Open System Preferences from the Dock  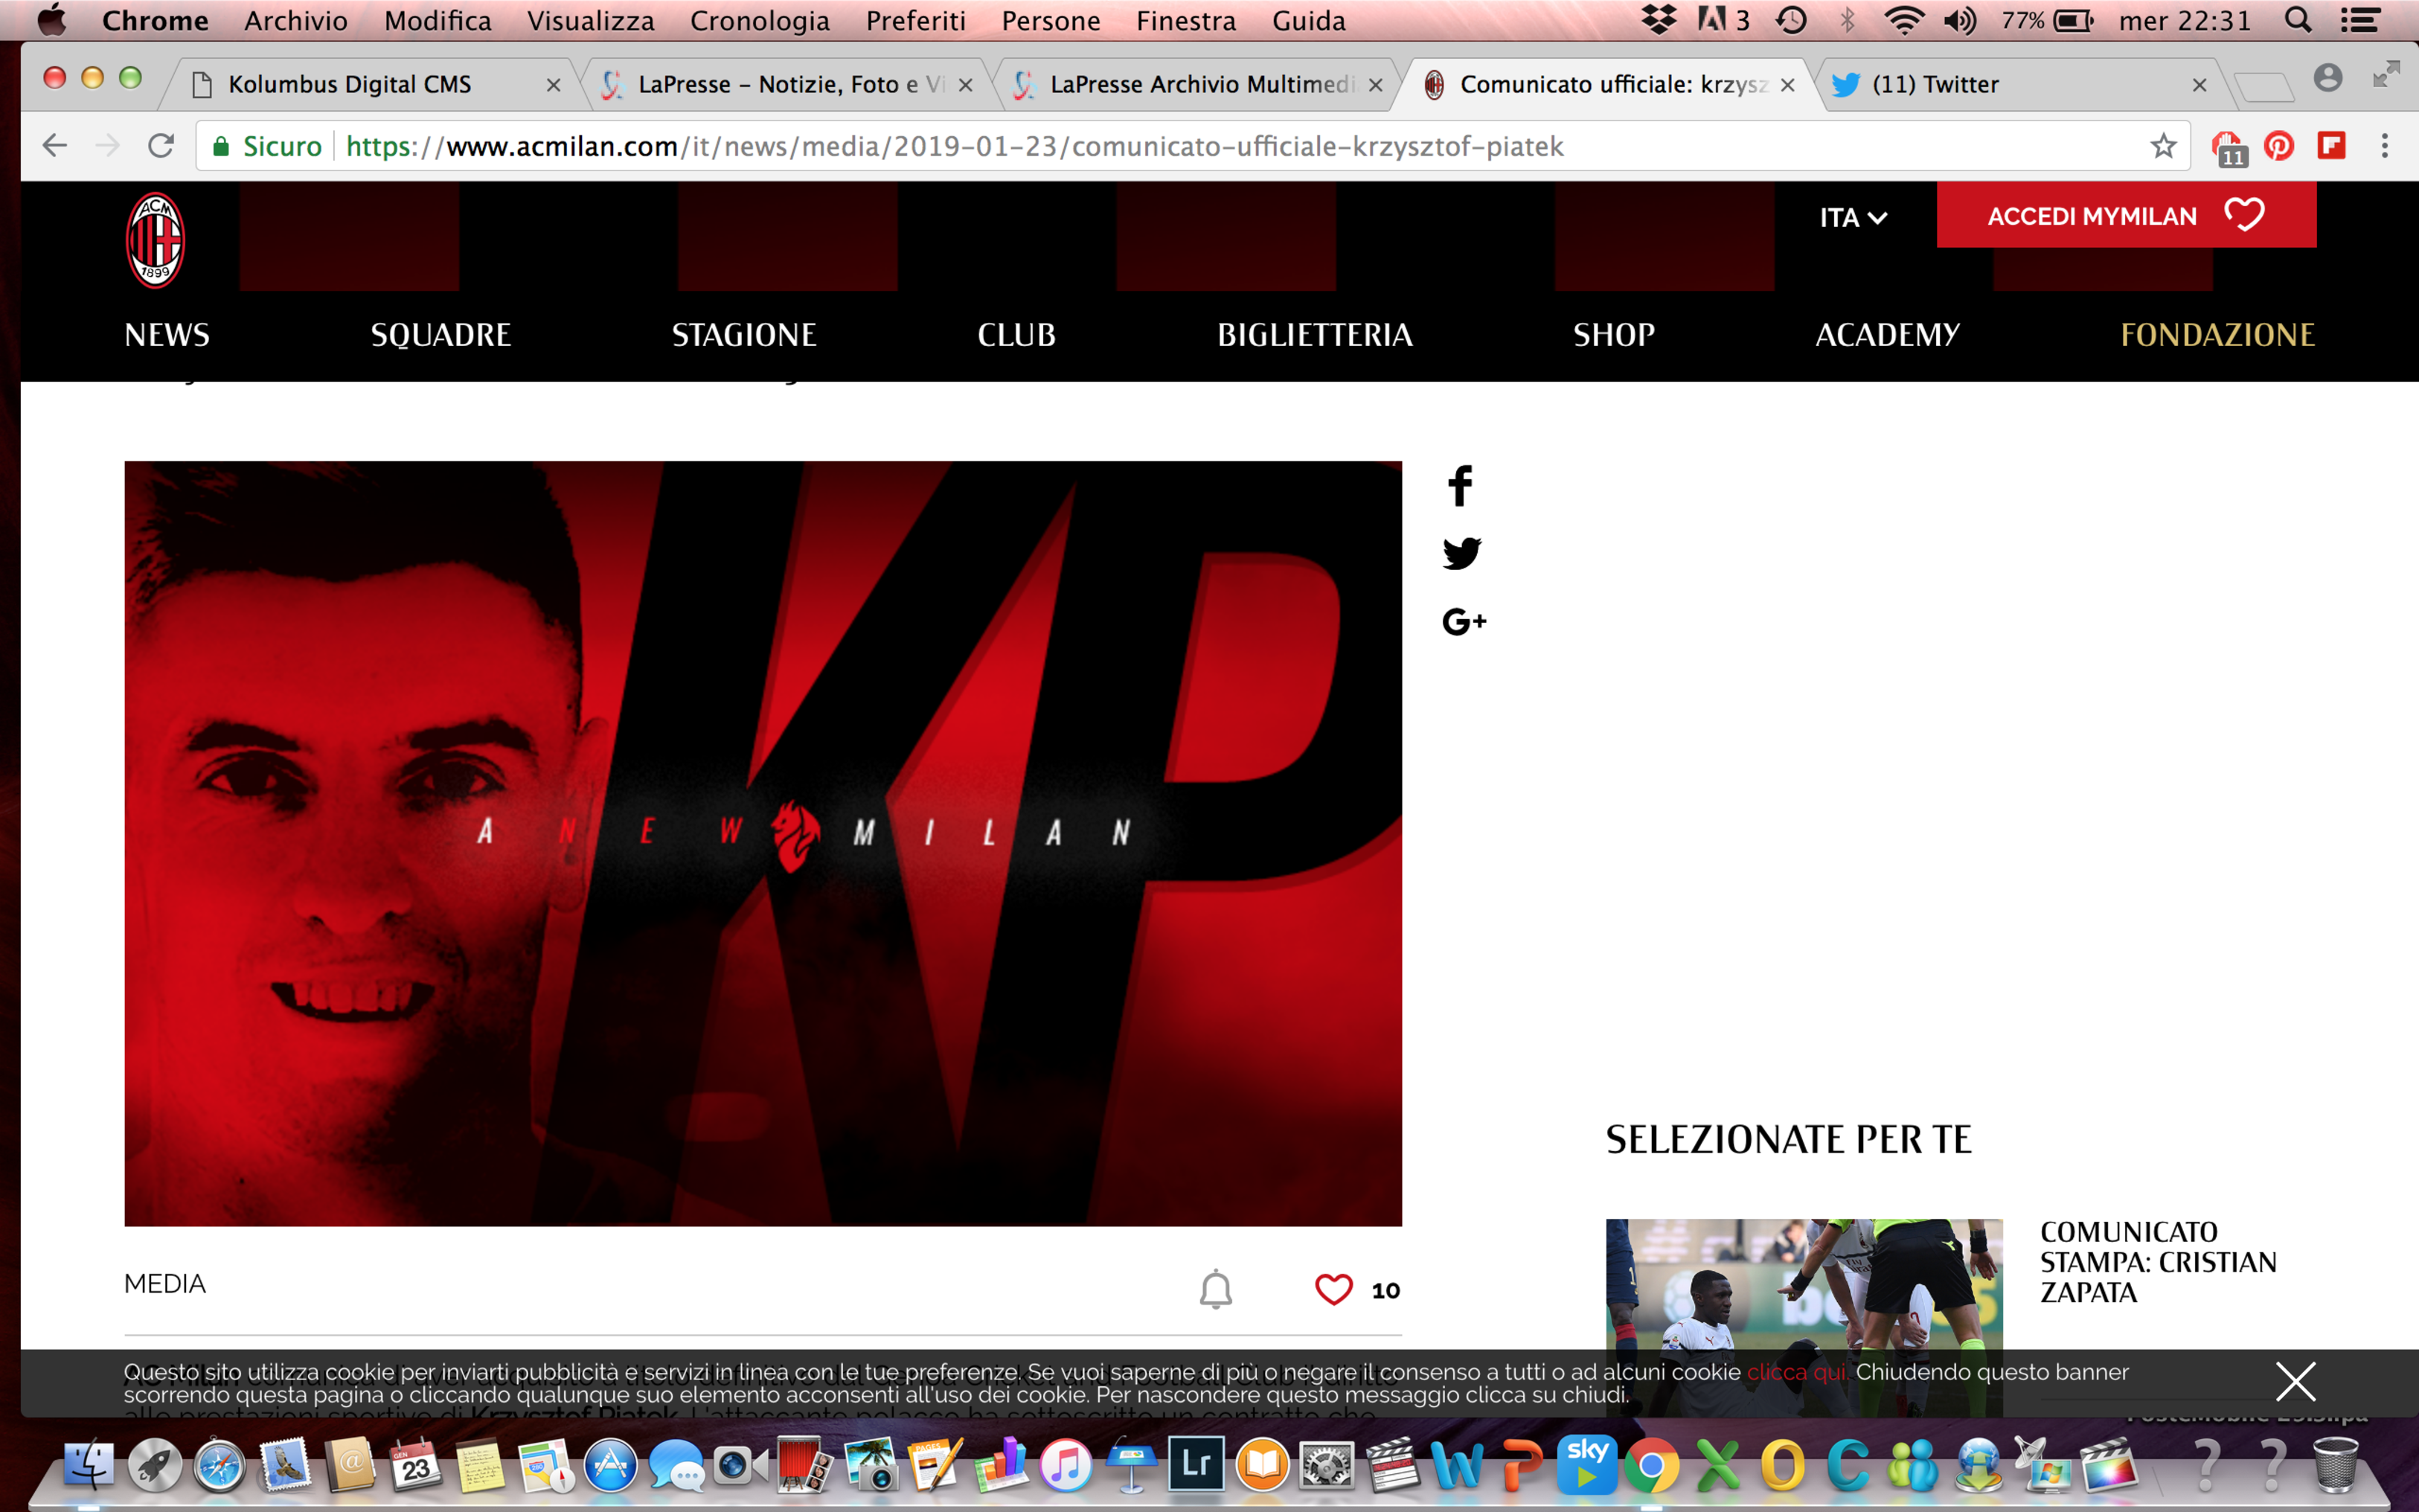1326,1466
